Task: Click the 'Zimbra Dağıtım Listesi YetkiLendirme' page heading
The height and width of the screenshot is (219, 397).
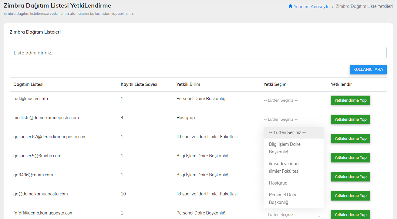Action: pyautogui.click(x=57, y=5)
